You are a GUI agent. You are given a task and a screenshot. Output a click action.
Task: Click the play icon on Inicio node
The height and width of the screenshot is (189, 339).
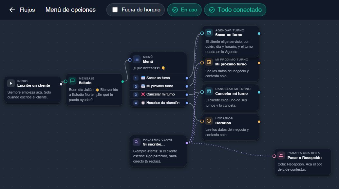pos(11,83)
